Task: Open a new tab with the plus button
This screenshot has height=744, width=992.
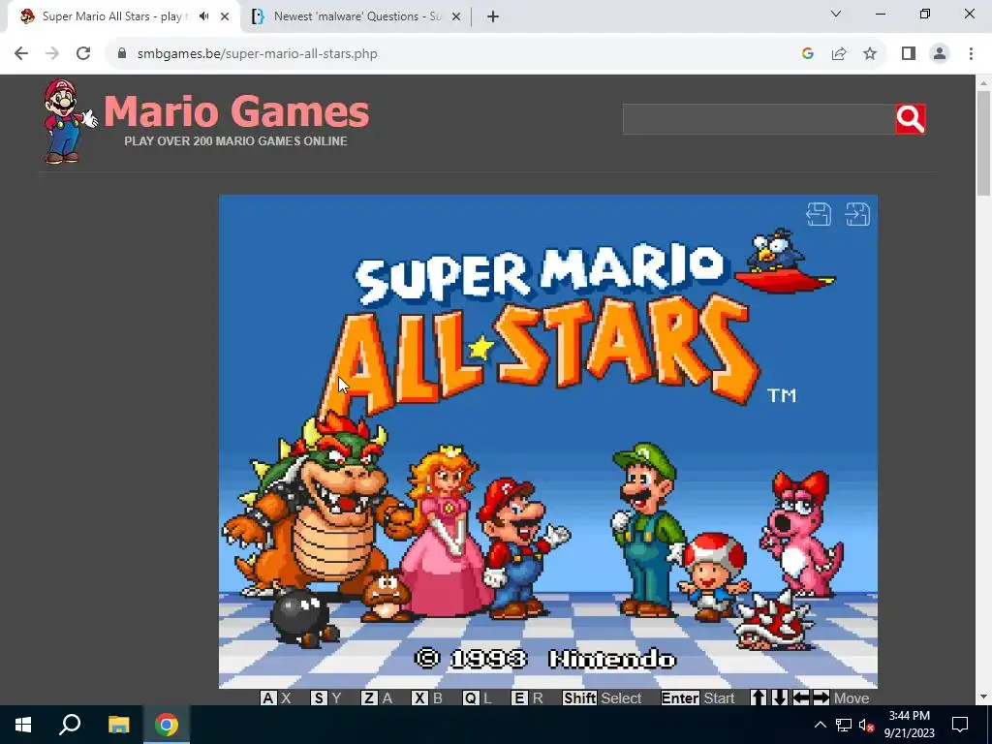Action: coord(493,16)
